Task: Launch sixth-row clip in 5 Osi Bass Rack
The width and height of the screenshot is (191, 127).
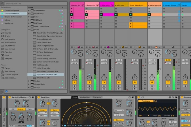Action: tap(131, 24)
